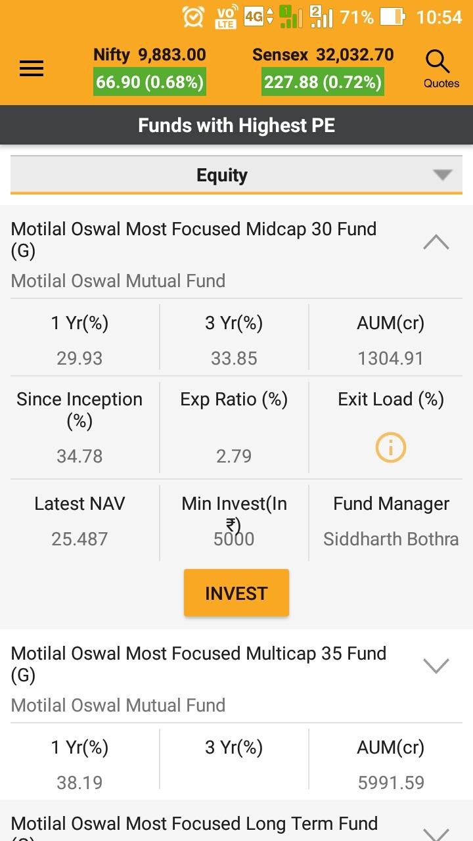Tap the Exit Load info icon
Viewport: 473px width, 841px height.
click(x=390, y=448)
